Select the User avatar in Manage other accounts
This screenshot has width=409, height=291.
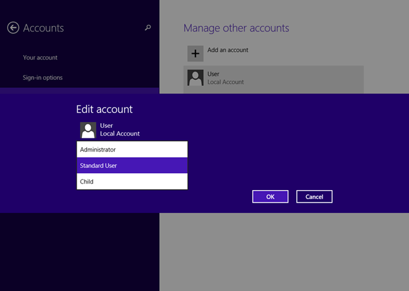(x=195, y=78)
